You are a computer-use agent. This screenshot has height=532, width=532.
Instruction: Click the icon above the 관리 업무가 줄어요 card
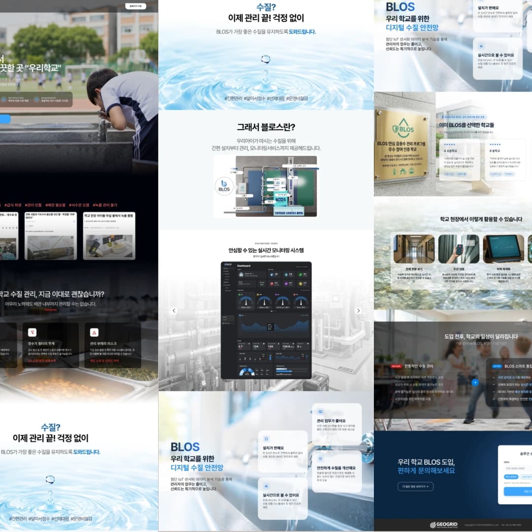320,411
